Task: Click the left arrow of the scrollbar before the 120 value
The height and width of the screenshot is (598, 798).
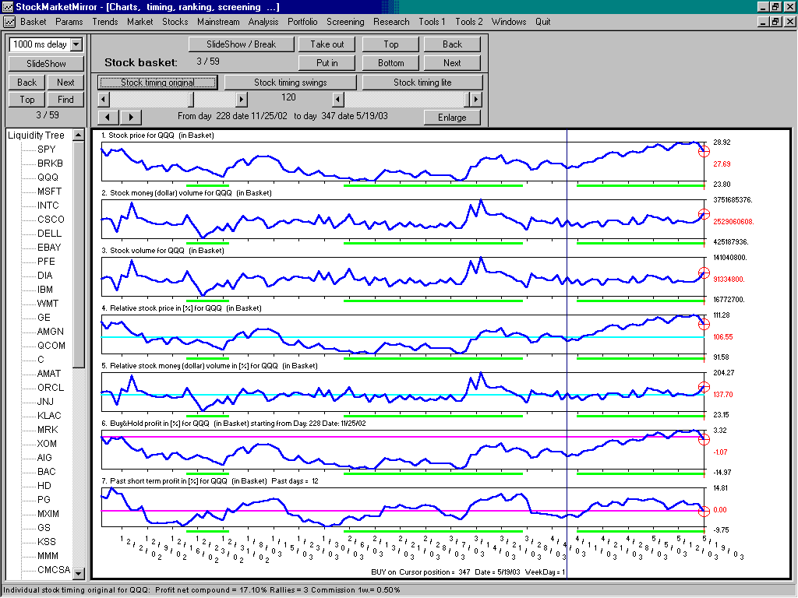Action: click(x=104, y=99)
